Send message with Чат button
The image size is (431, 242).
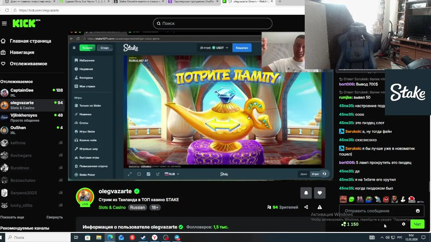tap(418, 224)
